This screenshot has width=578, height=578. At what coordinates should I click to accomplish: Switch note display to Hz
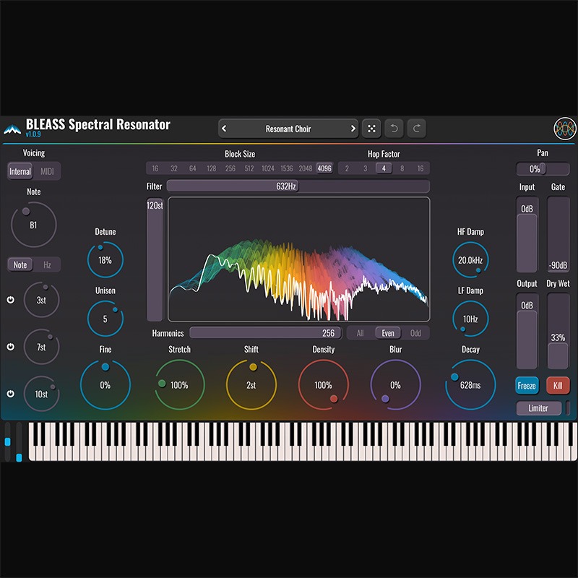47,264
